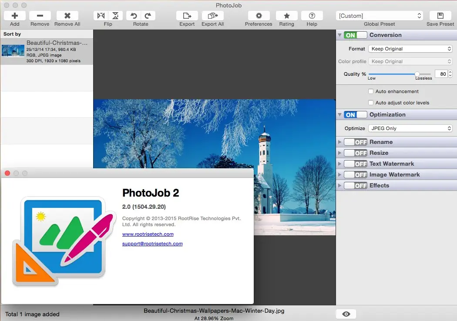Enable the Image Watermark switch

(355, 175)
